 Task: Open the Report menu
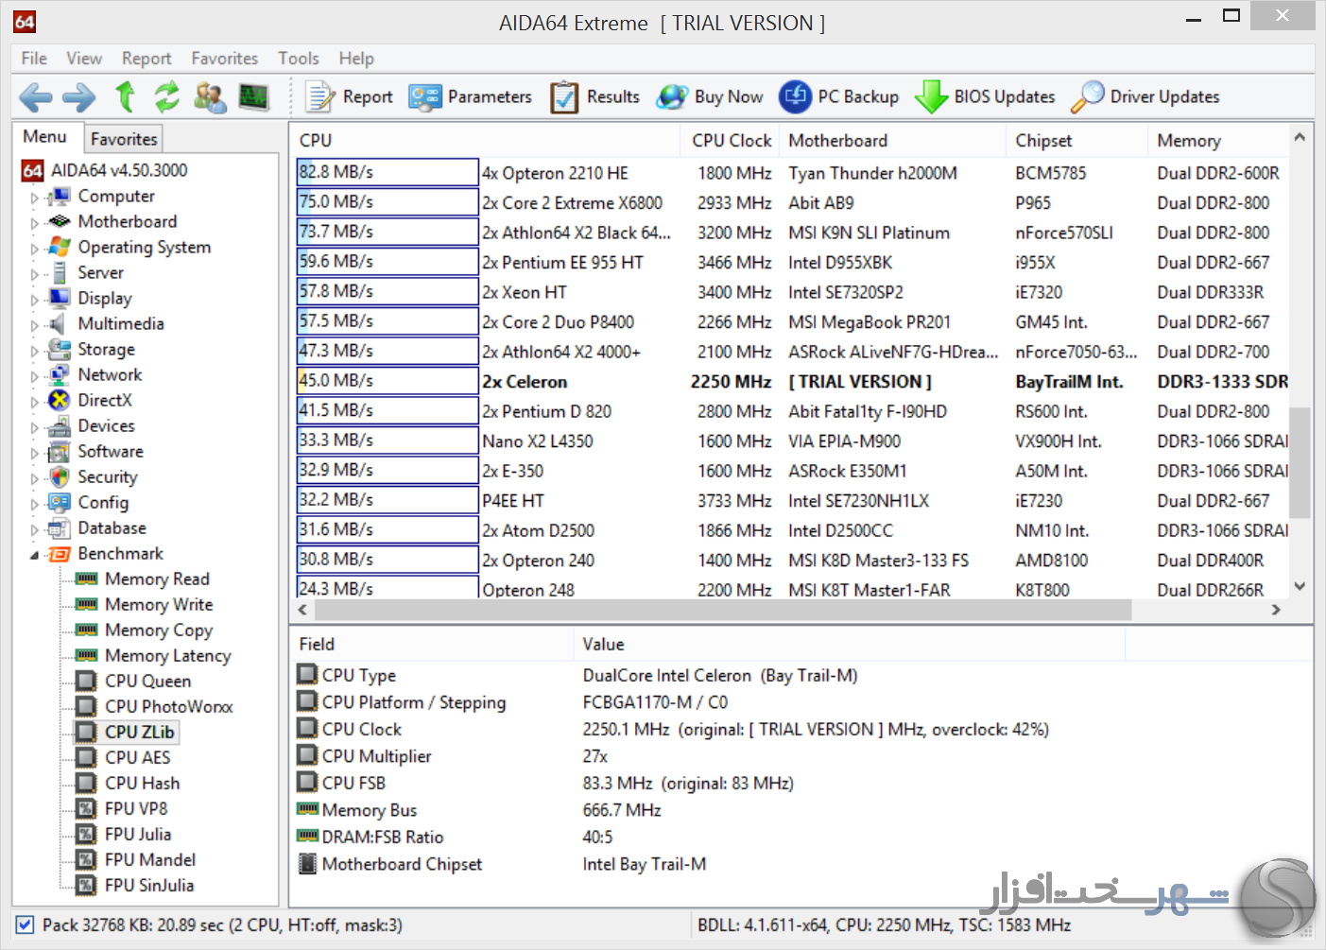146,59
